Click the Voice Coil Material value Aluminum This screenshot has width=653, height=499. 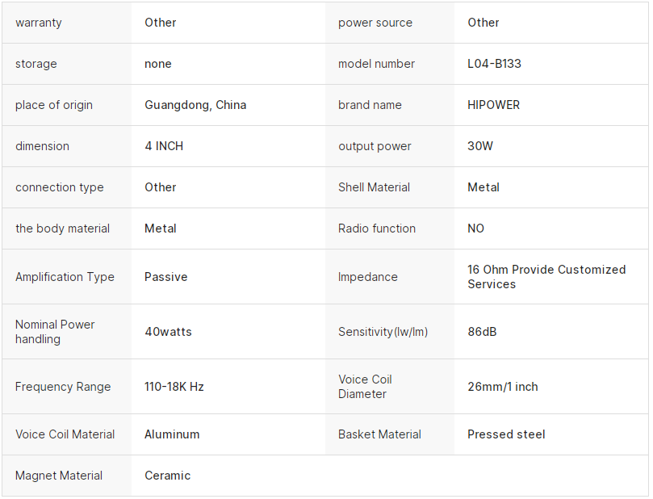[x=172, y=434]
